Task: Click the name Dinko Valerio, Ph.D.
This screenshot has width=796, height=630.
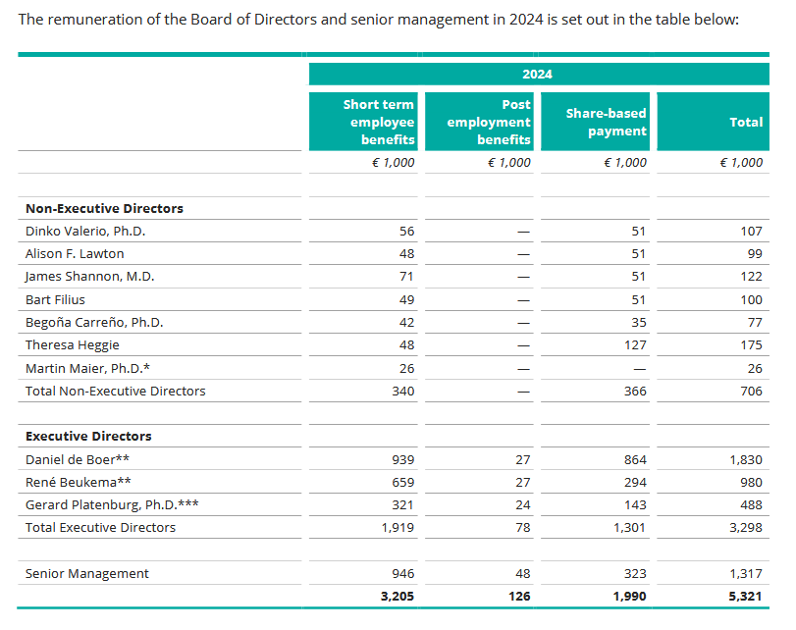Action: 85,232
